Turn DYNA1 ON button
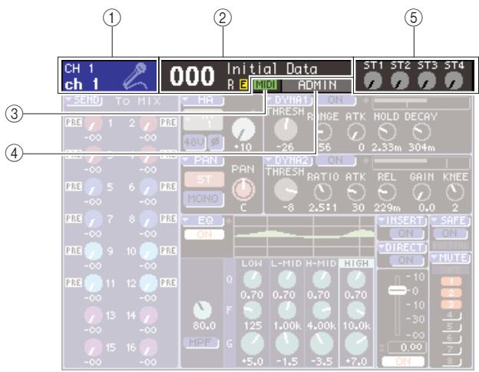479x372 pixels. click(335, 100)
